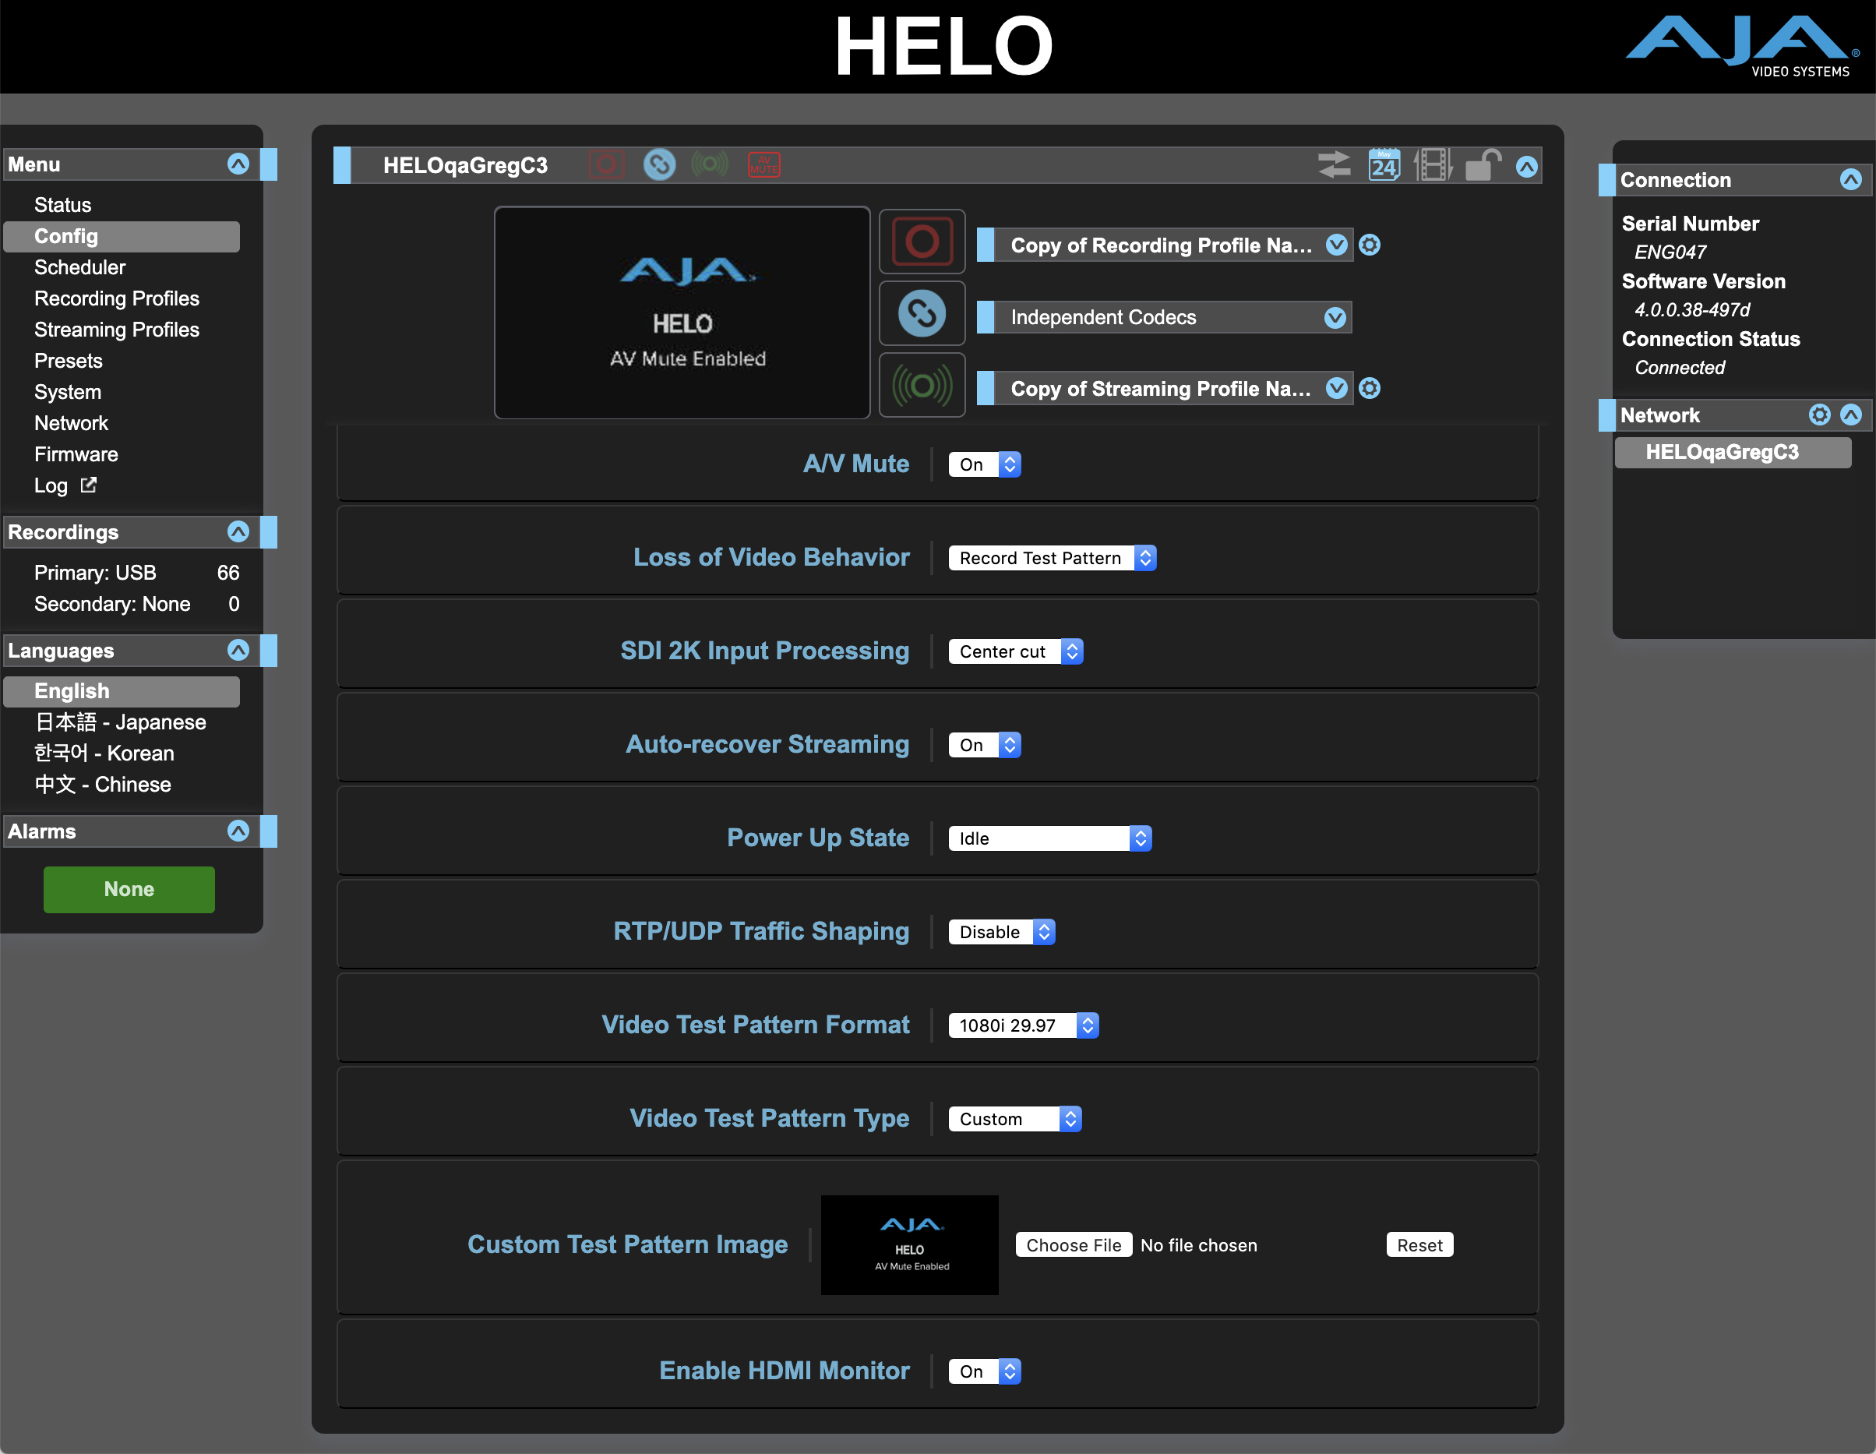Open recording profile settings gear

point(1370,245)
